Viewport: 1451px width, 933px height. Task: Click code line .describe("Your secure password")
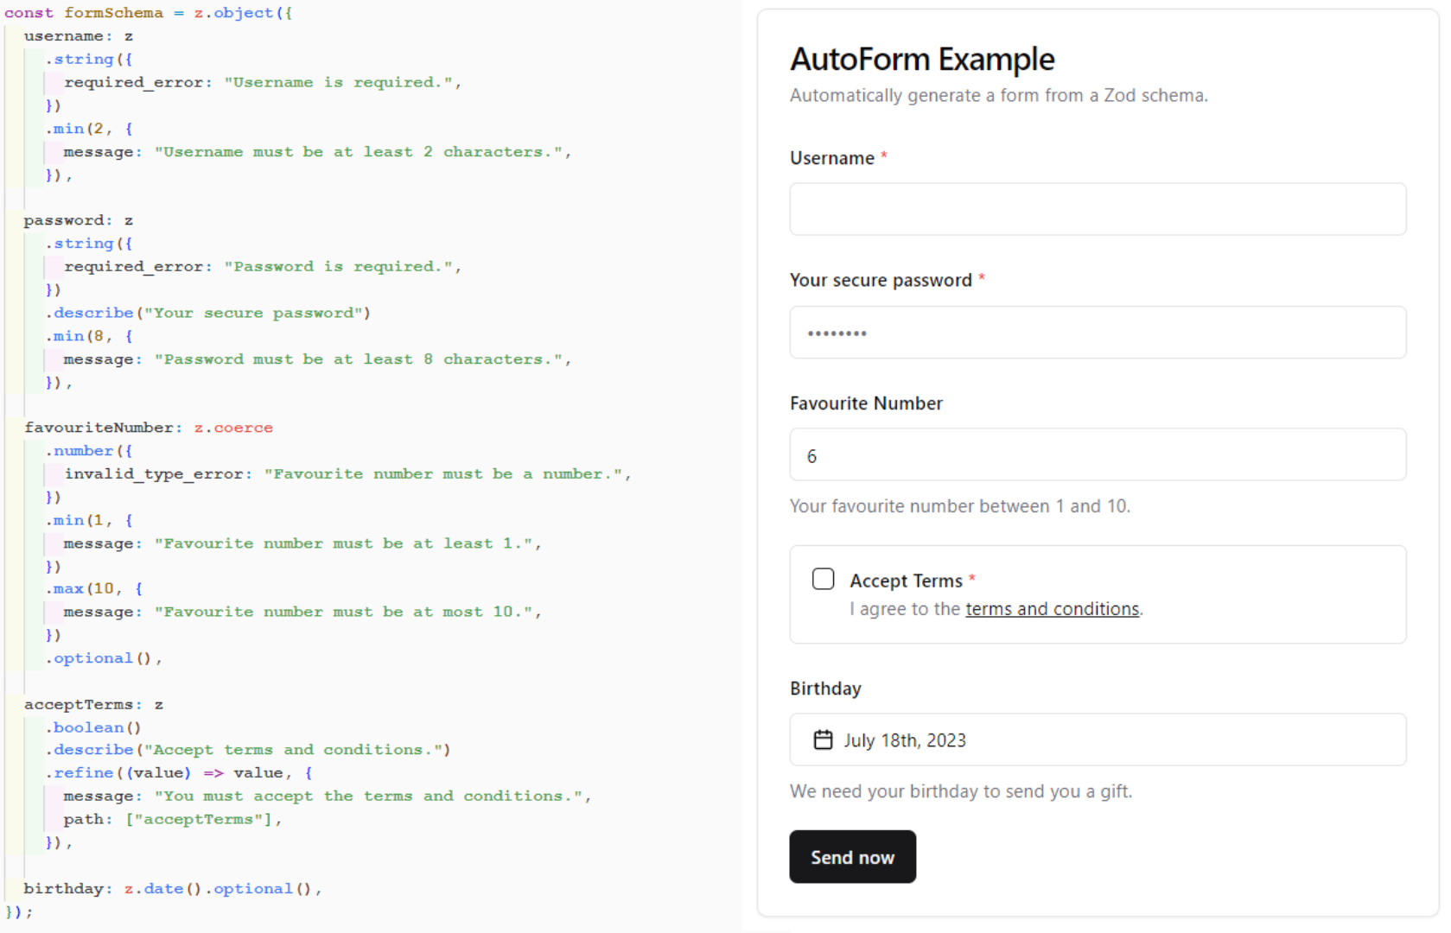click(x=208, y=313)
